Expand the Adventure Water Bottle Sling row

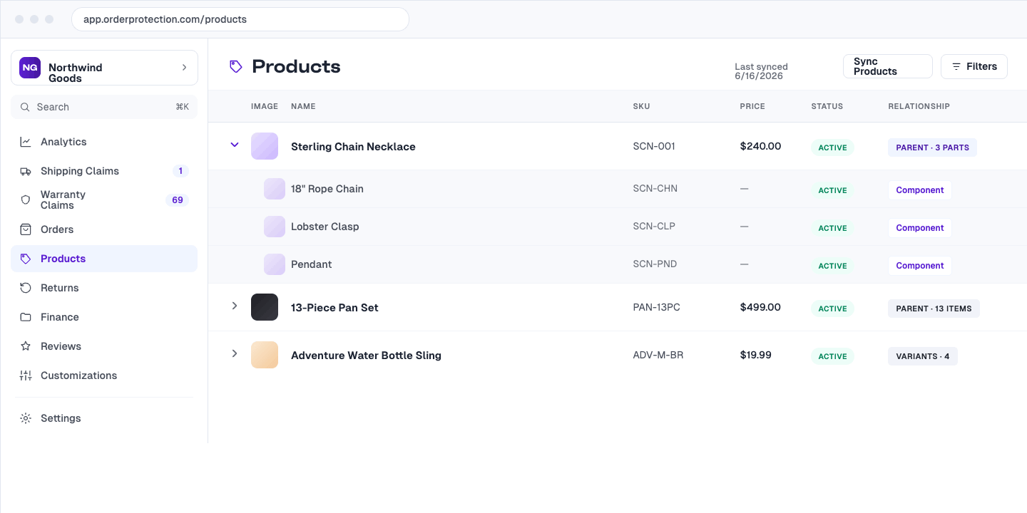234,353
